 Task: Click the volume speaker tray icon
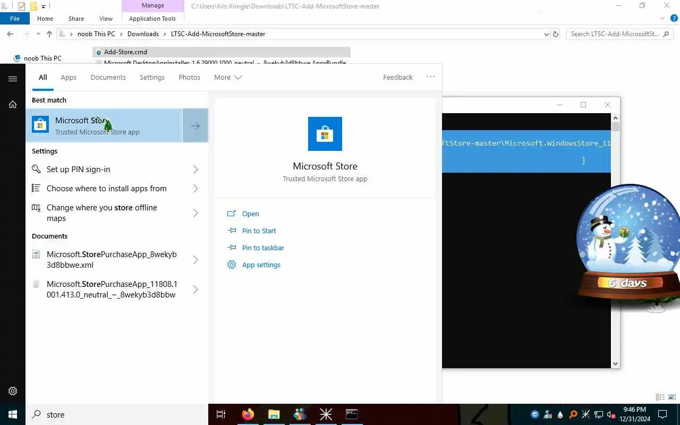(x=611, y=414)
